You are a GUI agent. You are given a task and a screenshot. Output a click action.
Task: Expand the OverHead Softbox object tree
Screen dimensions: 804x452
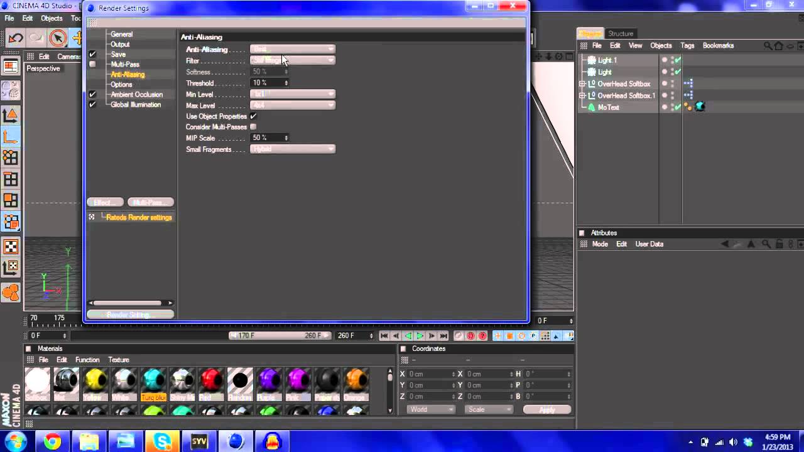(582, 84)
